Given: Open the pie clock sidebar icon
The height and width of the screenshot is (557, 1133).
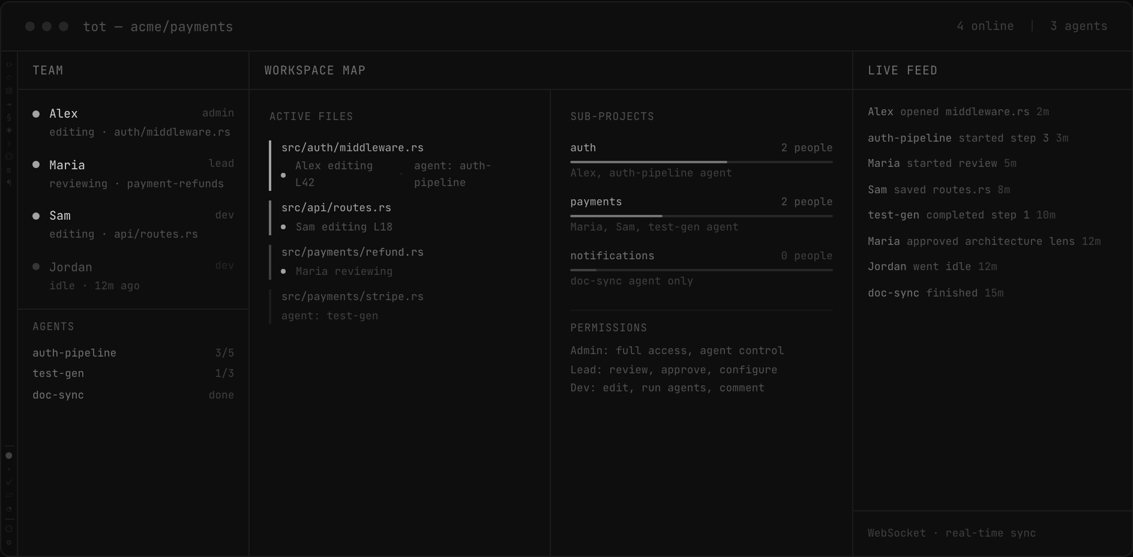Looking at the screenshot, I should 9,509.
